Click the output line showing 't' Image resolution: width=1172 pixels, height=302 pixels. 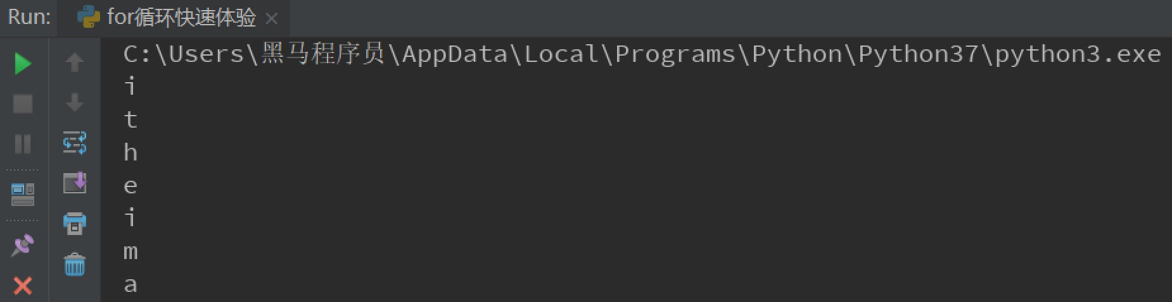point(131,119)
